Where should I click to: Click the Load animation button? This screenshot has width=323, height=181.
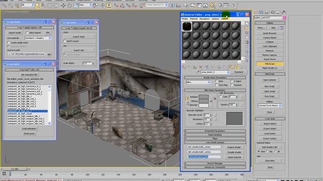29,129
